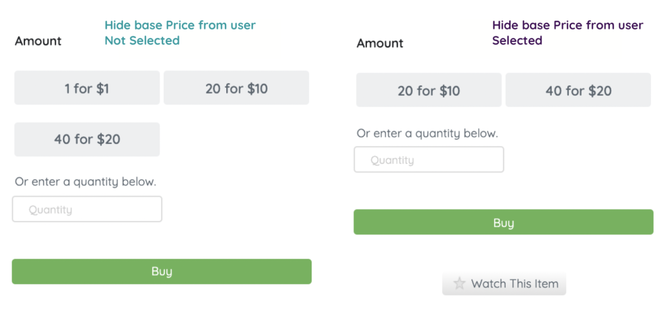Click "Or enter a quantity below." under the three-option grid
The height and width of the screenshot is (315, 667).
tap(85, 181)
